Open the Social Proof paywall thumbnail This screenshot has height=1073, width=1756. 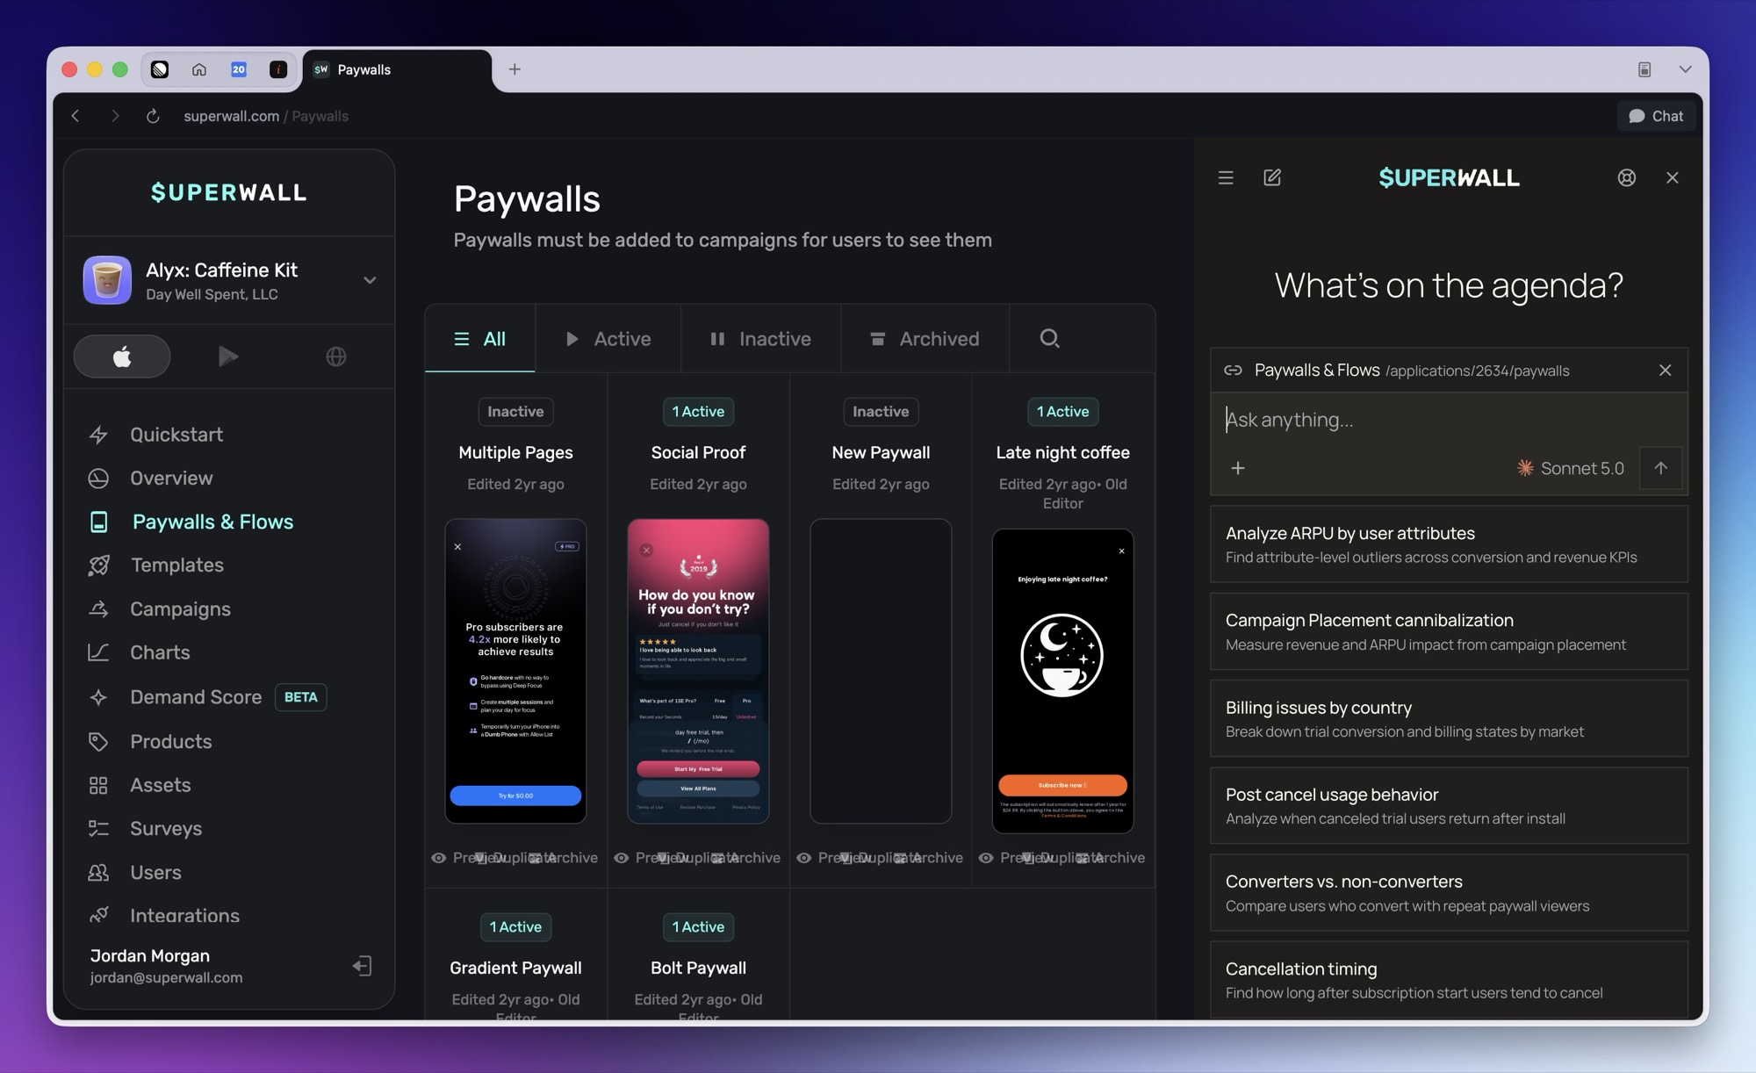coord(698,671)
